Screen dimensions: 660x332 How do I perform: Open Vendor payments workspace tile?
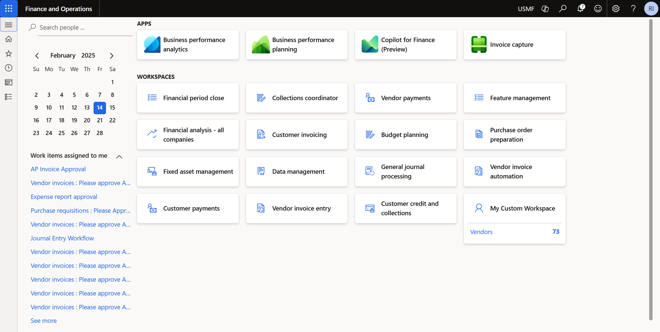click(x=405, y=98)
